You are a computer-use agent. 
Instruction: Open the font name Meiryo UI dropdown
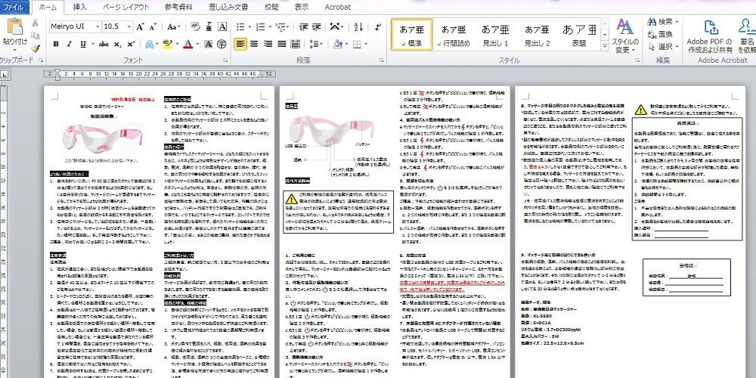tap(98, 26)
